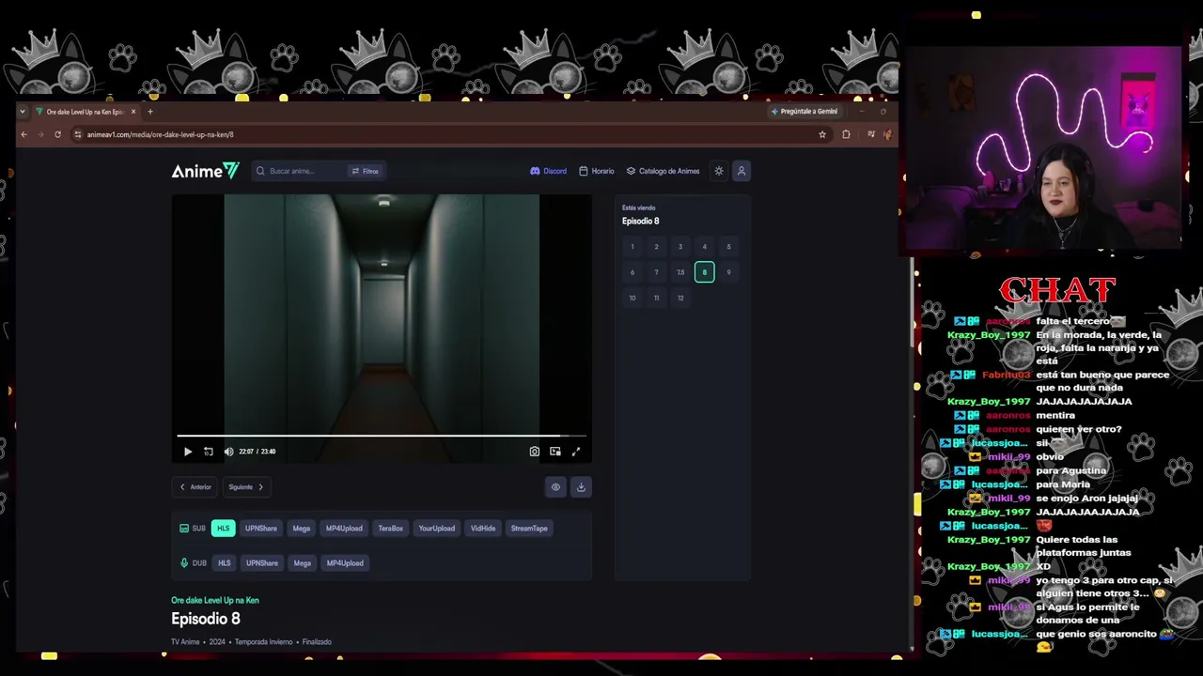This screenshot has width=1203, height=676.
Task: Select the YourUpload server
Action: [437, 529]
